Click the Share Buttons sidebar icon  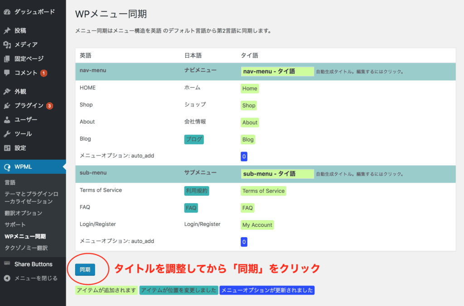(7, 264)
